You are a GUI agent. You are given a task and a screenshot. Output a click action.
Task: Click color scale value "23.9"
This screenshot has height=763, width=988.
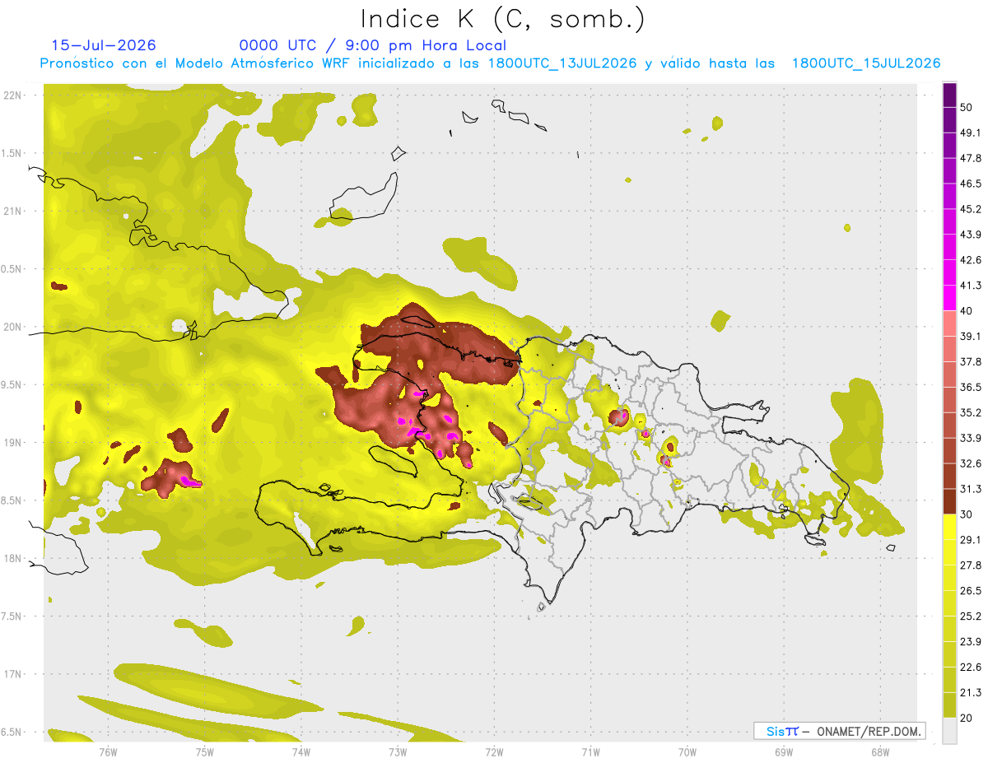[x=971, y=642]
